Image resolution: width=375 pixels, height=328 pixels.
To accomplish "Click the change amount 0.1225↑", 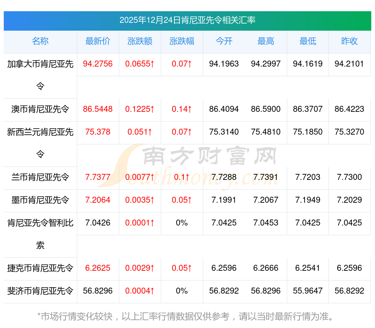I will click(140, 109).
